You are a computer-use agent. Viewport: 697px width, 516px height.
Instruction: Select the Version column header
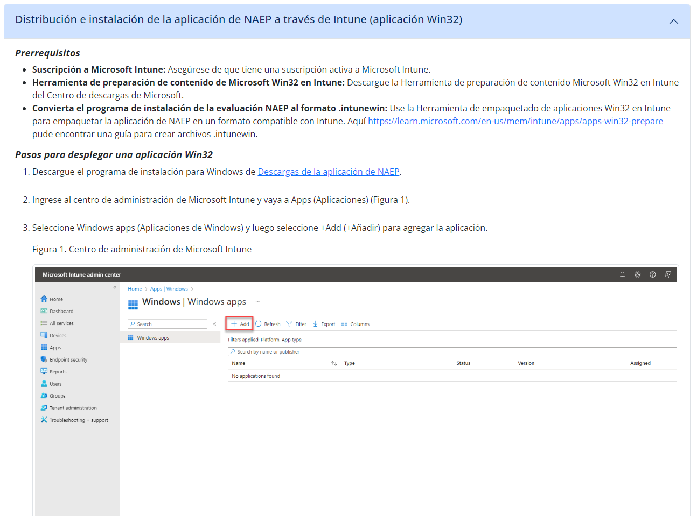526,363
